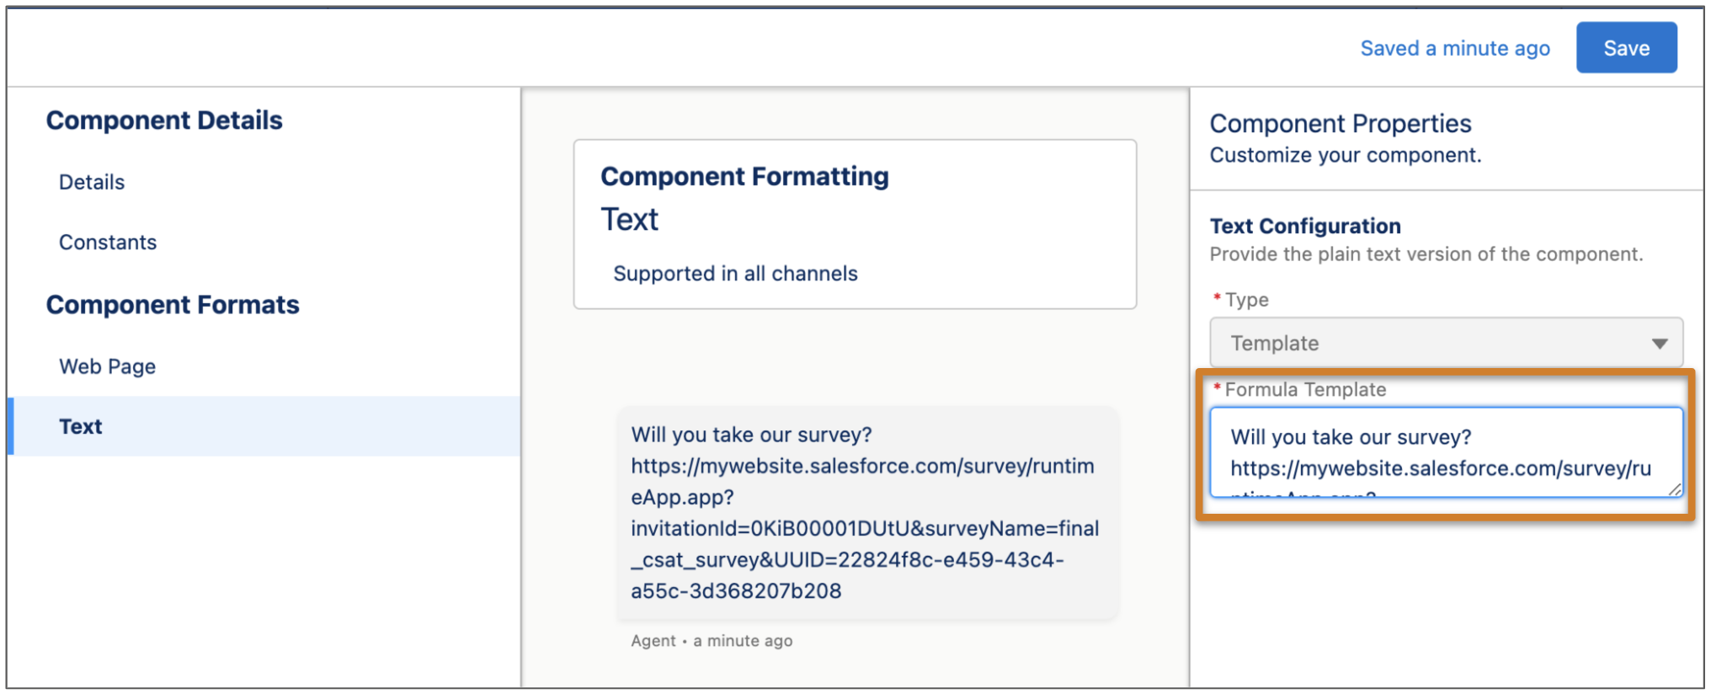Click the Component Formatting Text card
Viewport: 1711px width, 694px height.
pyautogui.click(x=854, y=223)
